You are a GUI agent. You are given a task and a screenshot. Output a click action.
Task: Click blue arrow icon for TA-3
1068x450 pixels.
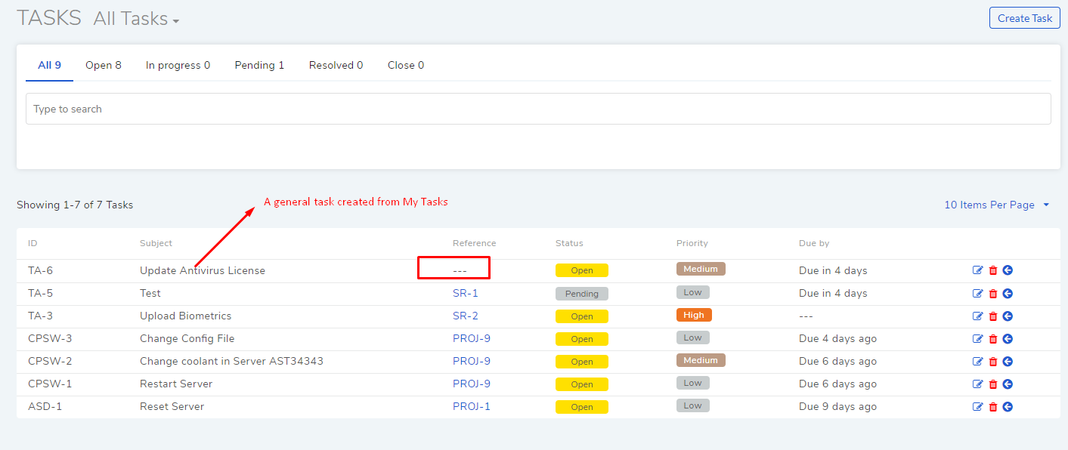click(1008, 316)
